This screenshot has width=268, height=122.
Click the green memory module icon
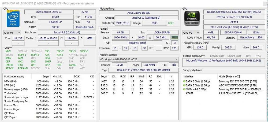click(175, 37)
